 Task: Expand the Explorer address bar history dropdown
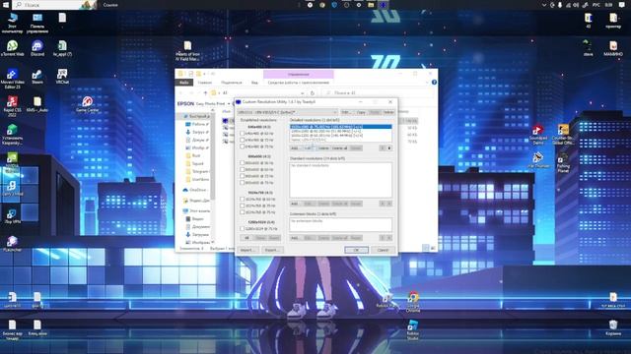[303, 93]
